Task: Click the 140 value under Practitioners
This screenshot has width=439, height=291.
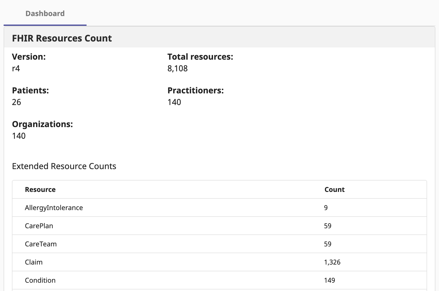Action: point(174,102)
